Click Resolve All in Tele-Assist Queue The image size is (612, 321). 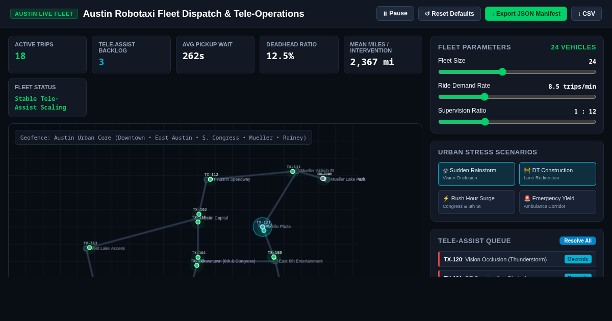pyautogui.click(x=578, y=240)
